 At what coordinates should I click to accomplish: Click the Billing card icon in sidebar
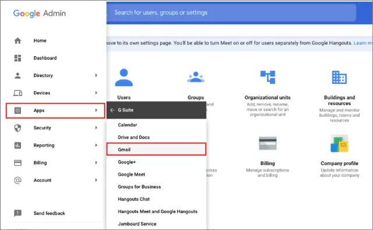(17, 163)
